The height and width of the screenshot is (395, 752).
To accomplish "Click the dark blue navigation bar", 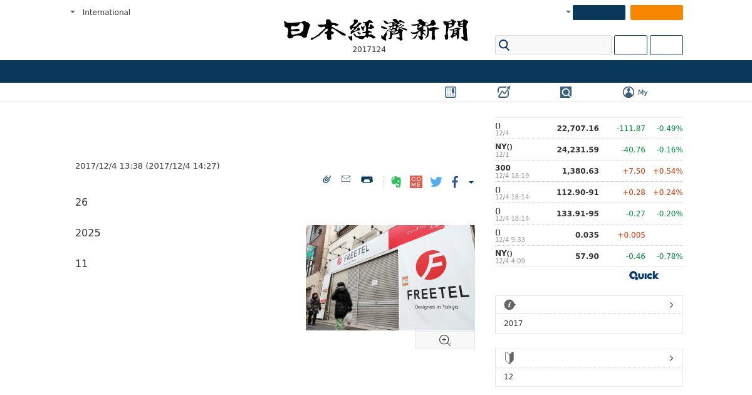I will [376, 71].
